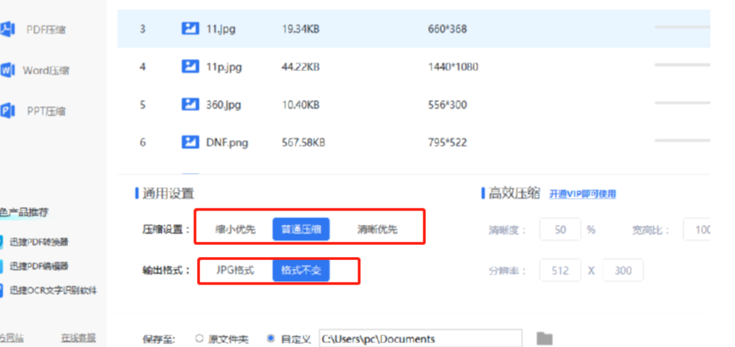Click the PDF压缩 sidebar icon
This screenshot has width=735, height=347.
click(x=8, y=29)
